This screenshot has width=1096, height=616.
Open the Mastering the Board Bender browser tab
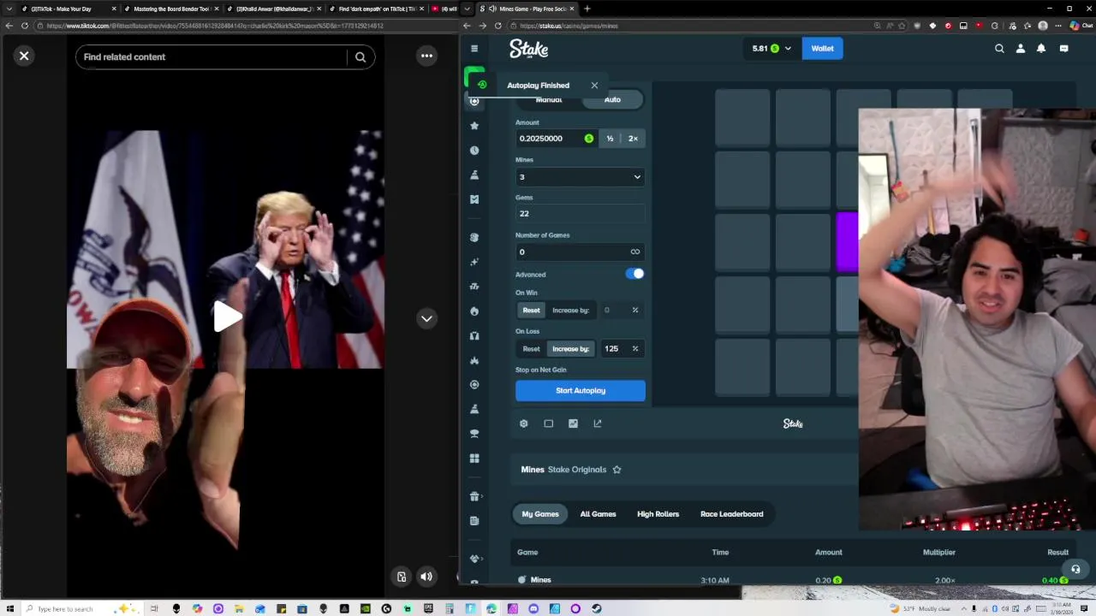[170, 9]
